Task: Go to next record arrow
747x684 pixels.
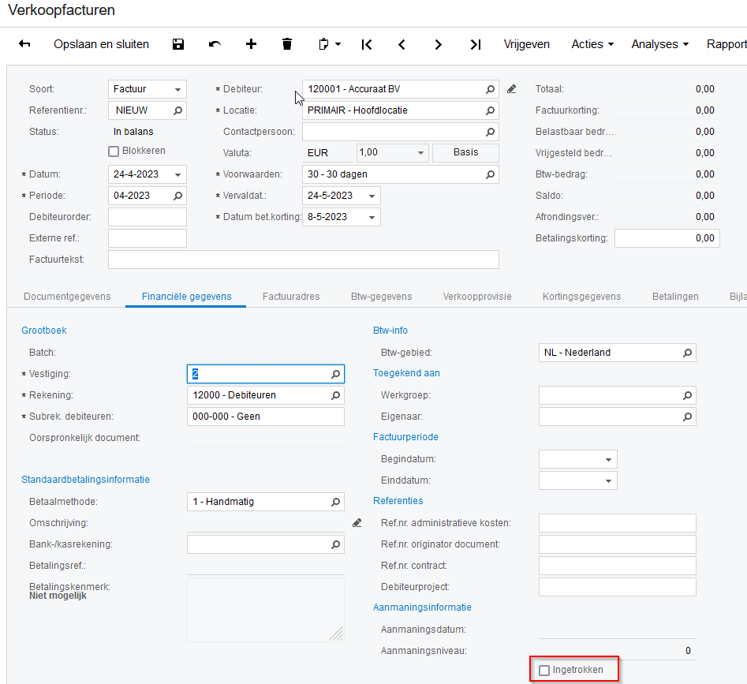Action: 439,44
